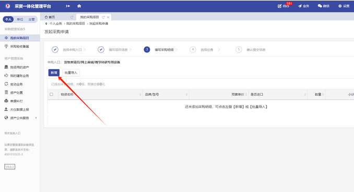
Task: Click the 我的建账业务 sidebar label
Action: [x=20, y=75]
